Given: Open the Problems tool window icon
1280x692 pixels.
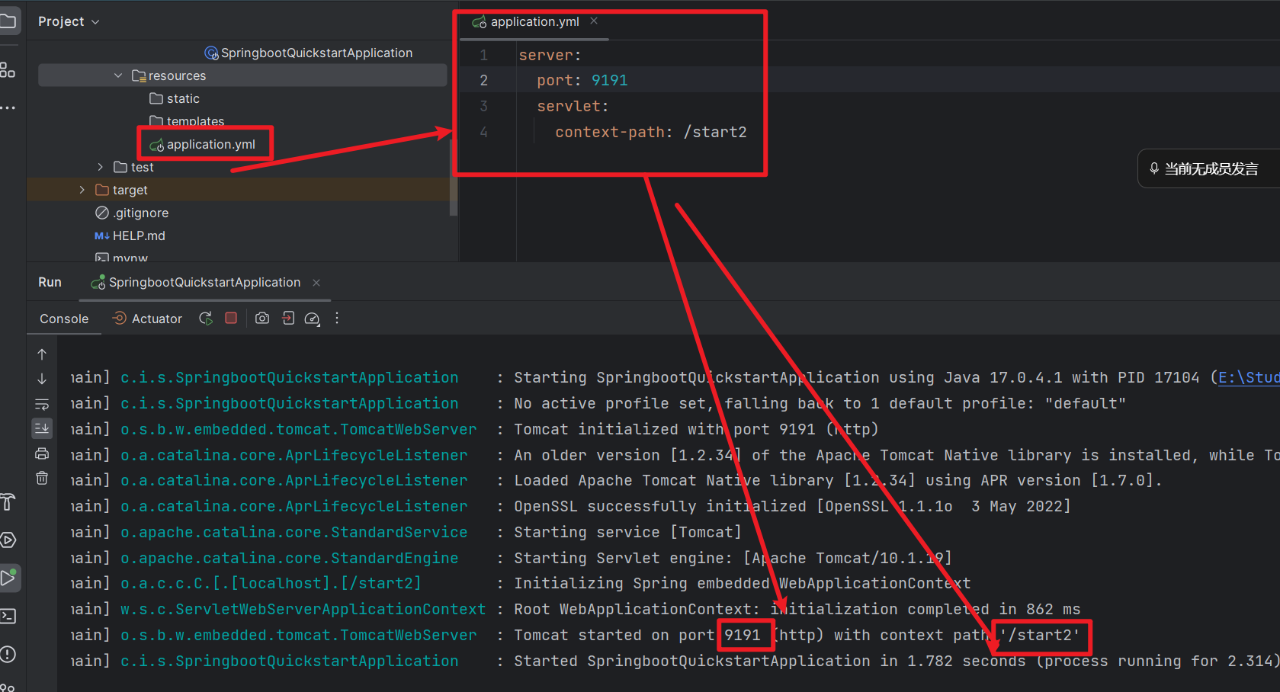Looking at the screenshot, I should 8,654.
